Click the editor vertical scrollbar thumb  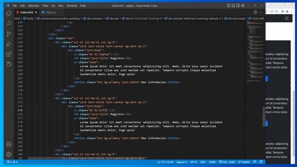click(264, 116)
